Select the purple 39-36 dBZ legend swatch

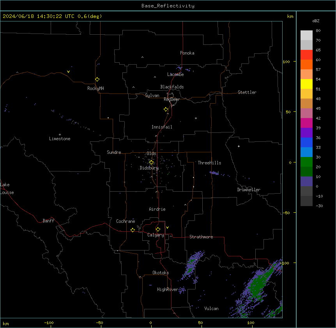pyautogui.click(x=306, y=133)
